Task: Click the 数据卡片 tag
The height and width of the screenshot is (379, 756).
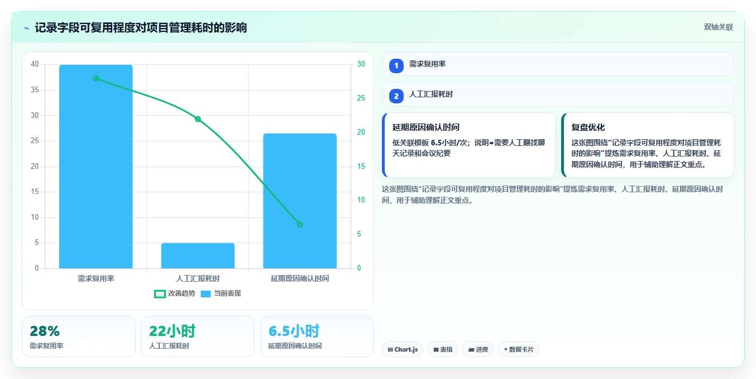Action: click(x=519, y=349)
